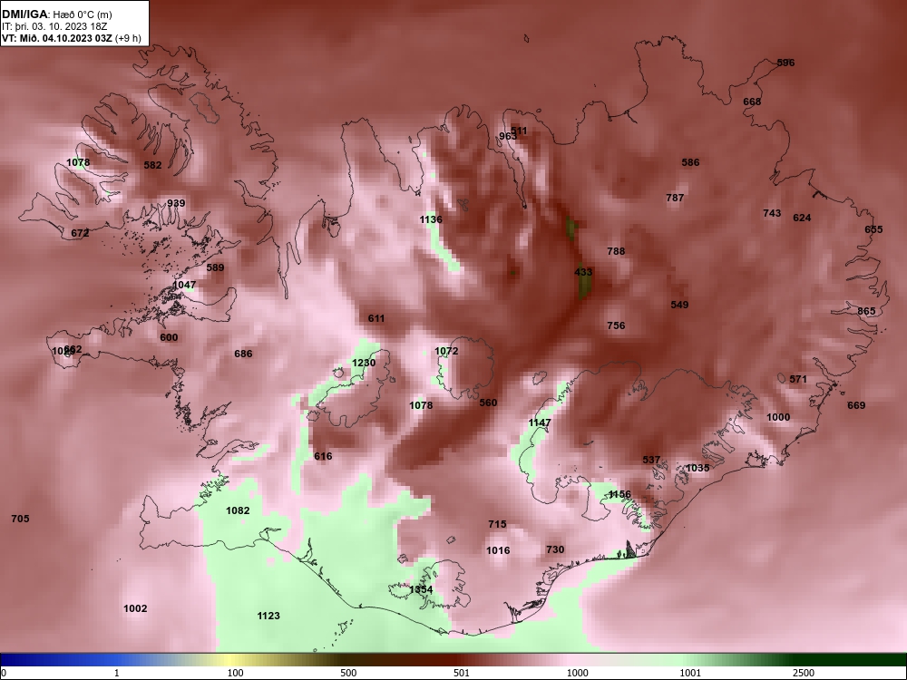Click the 571 value
Image resolution: width=907 pixels, height=680 pixels.
click(797, 380)
